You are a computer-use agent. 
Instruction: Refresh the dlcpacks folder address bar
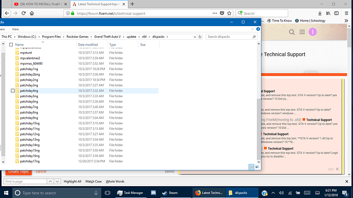point(200,37)
